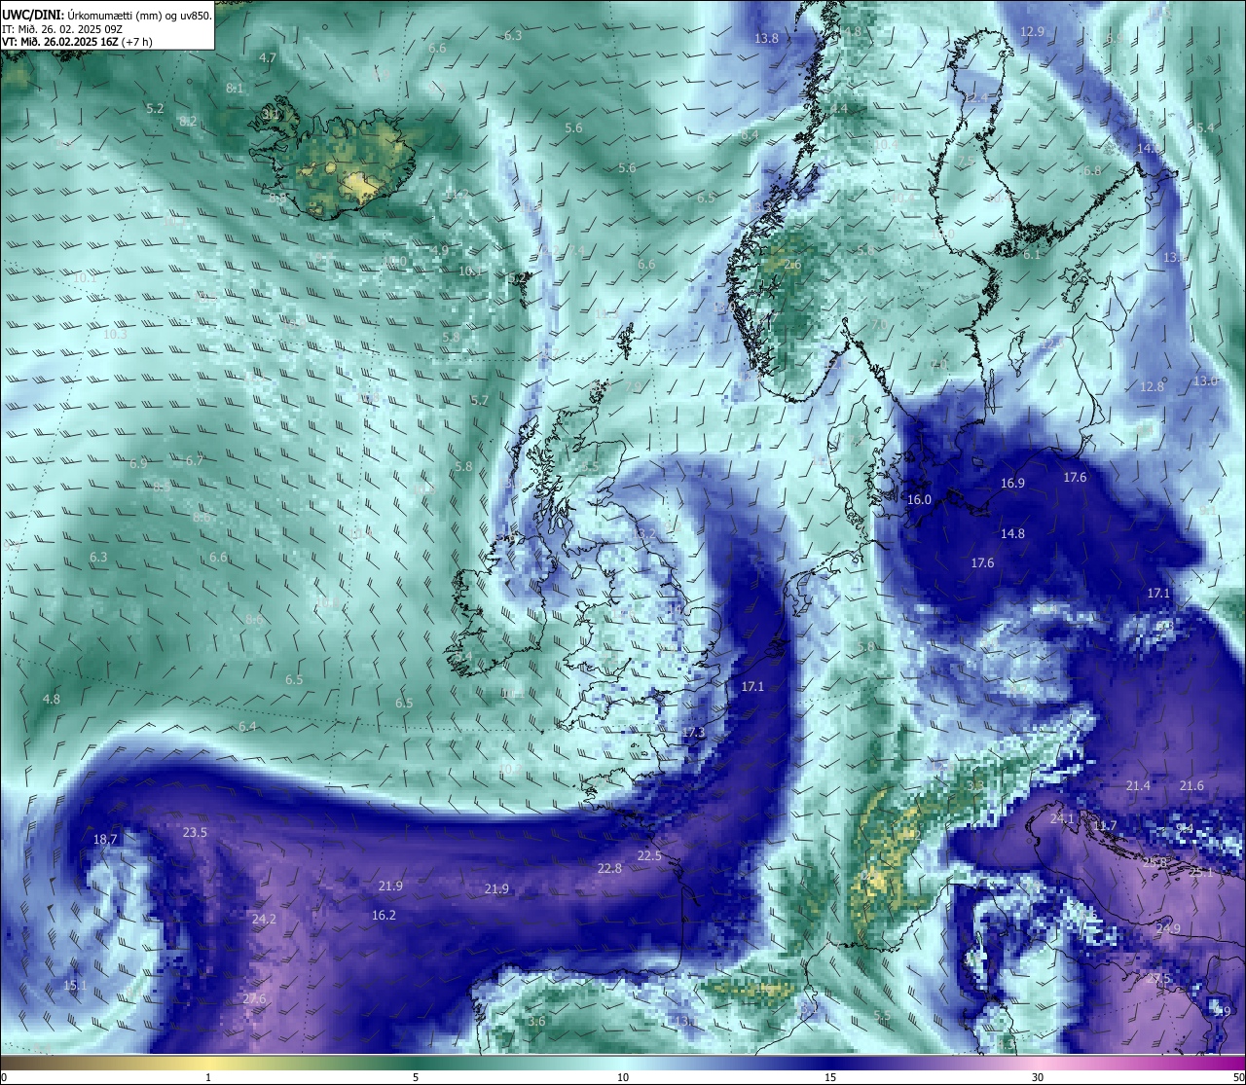Click the map value "21.4"

tap(1138, 786)
